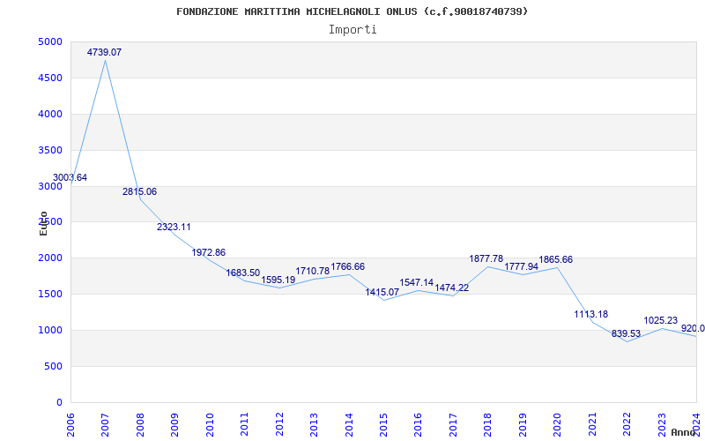Click the 500 y-axis tick label
The height and width of the screenshot is (441, 705).
click(53, 366)
